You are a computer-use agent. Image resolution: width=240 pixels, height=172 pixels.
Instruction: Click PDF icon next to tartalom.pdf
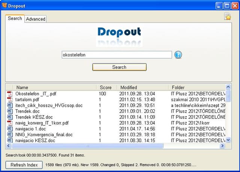tap(10, 99)
